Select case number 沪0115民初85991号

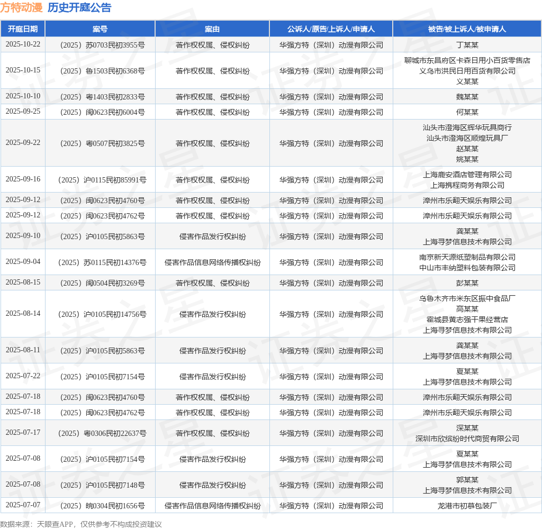tap(102, 180)
